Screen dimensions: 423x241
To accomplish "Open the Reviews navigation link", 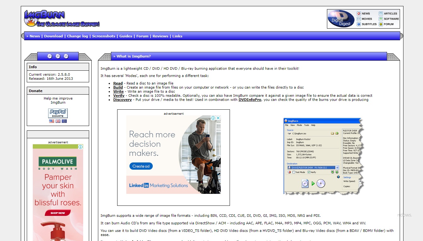I will [160, 36].
